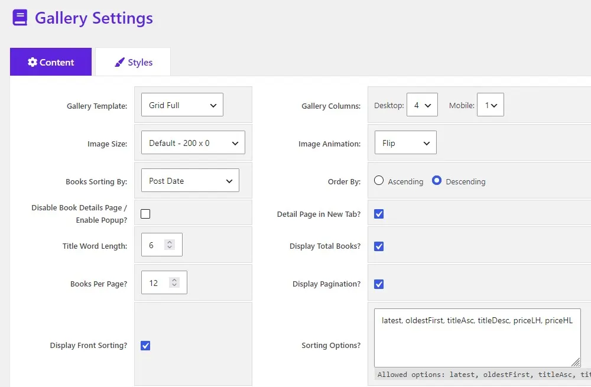Viewport: 591px width, 387px height.
Task: Click the Gallery Settings book icon
Action: pyautogui.click(x=20, y=18)
